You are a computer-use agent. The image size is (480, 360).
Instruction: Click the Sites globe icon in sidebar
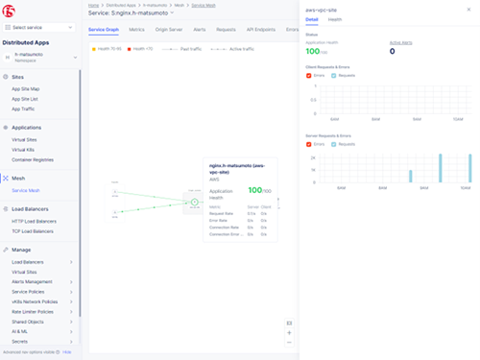(6, 77)
